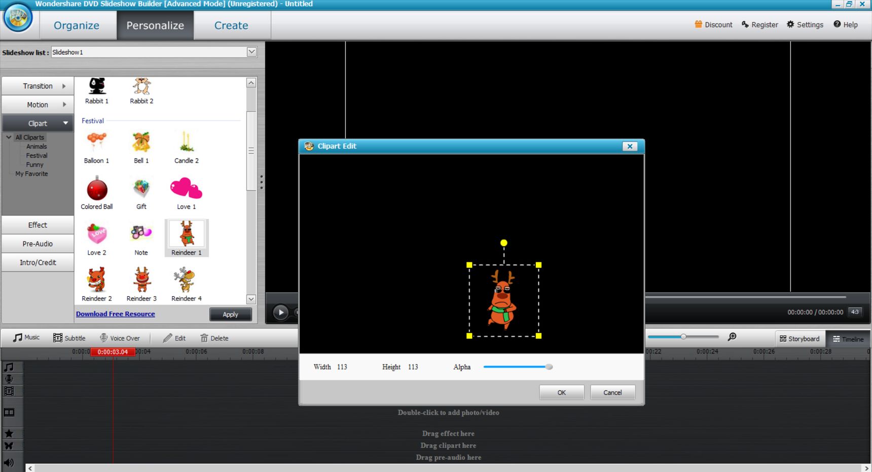Click the yellow rotation handle above reindeer
The image size is (872, 472).
[x=503, y=243]
